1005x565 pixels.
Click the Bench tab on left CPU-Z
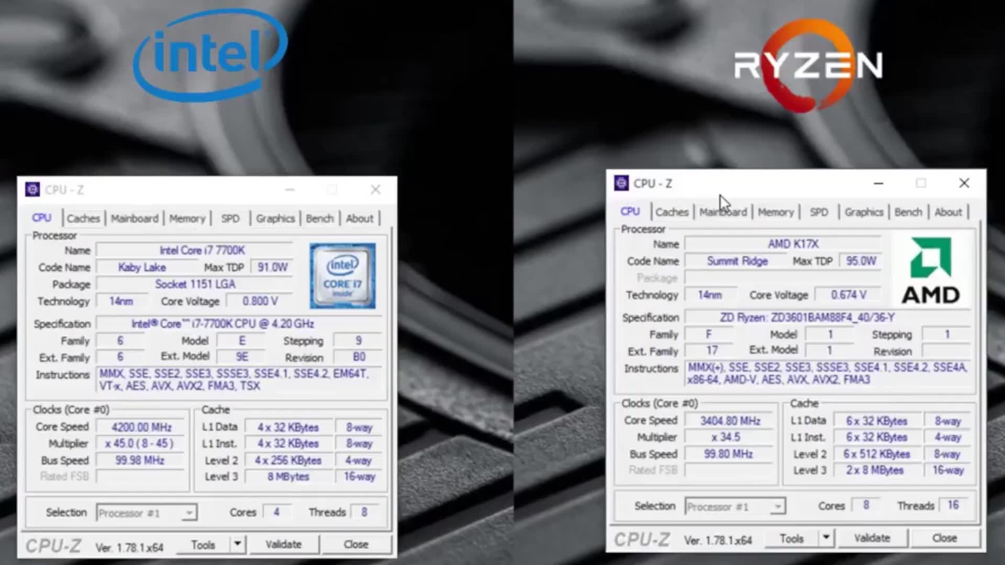coord(319,218)
